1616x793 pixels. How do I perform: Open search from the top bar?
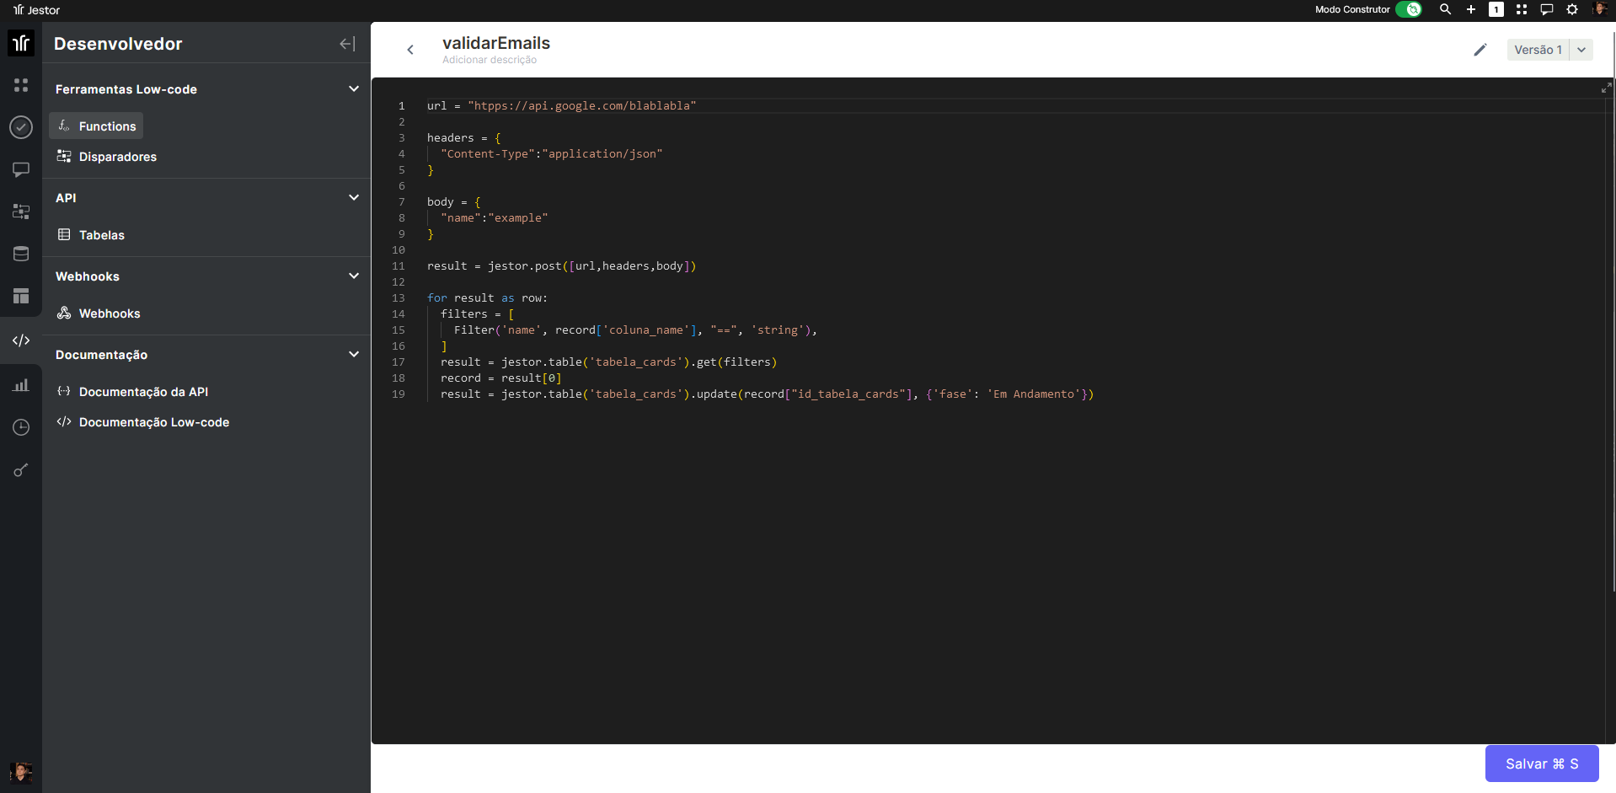click(x=1445, y=9)
